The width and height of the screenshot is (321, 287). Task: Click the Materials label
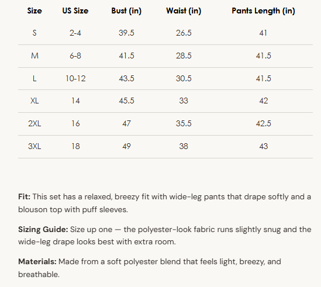(x=37, y=262)
